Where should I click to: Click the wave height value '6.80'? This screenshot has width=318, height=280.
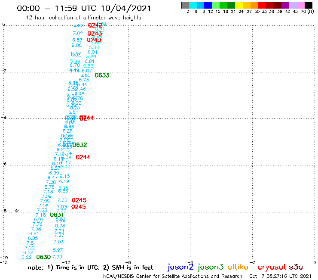pos(86,75)
